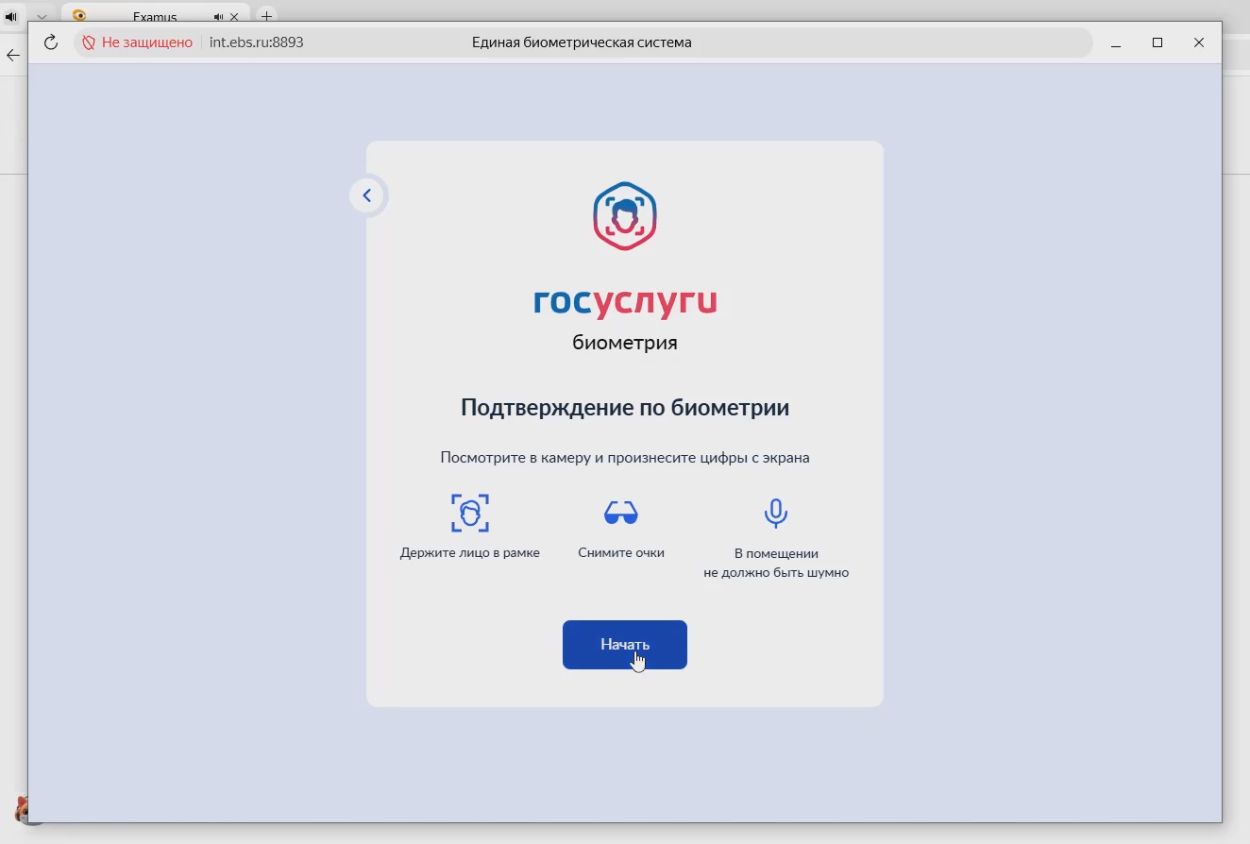Click the back arrow in the main browser
Image resolution: width=1250 pixels, height=844 pixels.
click(12, 56)
